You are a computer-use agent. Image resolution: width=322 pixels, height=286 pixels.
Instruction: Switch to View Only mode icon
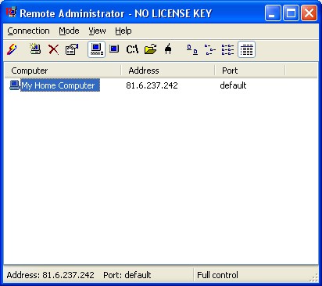point(114,49)
